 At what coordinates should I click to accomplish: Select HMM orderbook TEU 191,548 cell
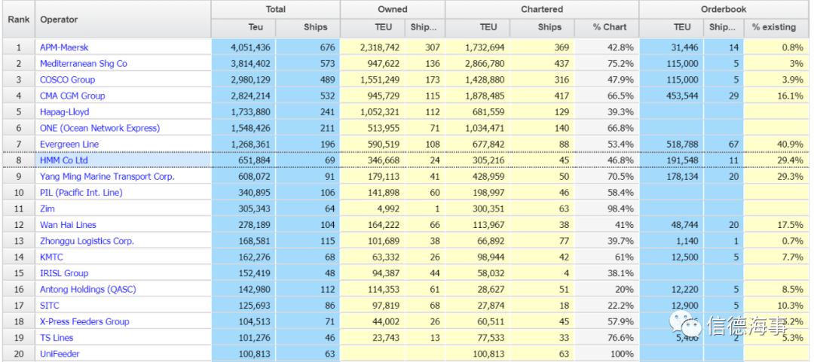672,160
